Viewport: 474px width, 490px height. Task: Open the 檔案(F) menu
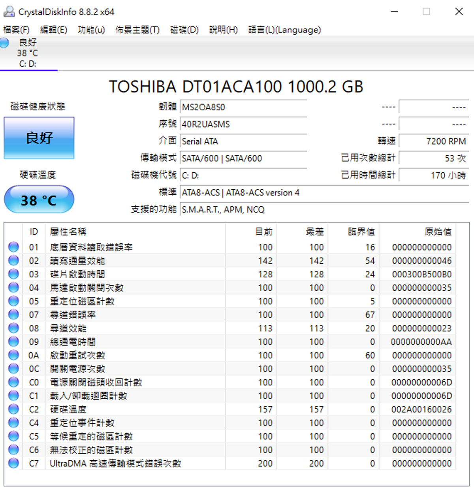click(x=16, y=30)
